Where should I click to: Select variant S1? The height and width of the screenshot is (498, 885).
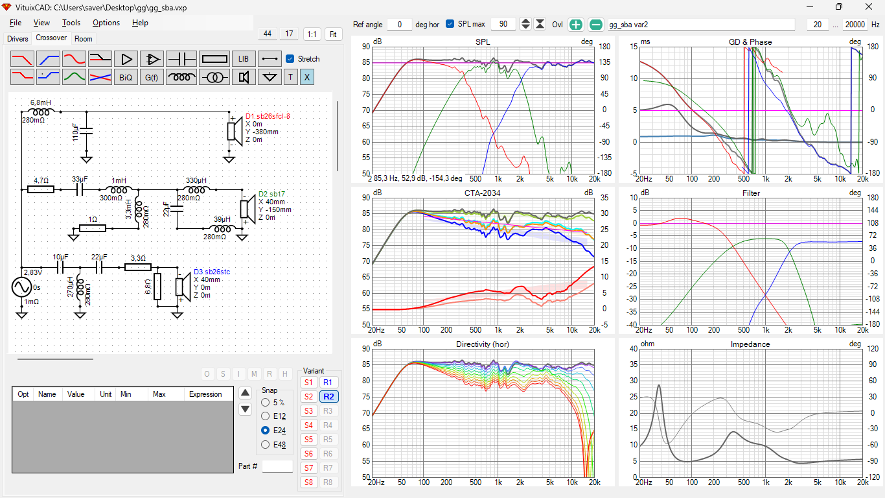tap(308, 383)
